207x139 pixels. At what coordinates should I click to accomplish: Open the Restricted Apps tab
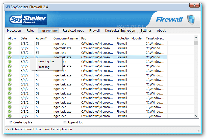pyautogui.click(x=73, y=31)
